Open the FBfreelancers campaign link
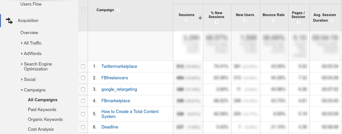Viewport: 342px width, 134px height. coord(115,78)
